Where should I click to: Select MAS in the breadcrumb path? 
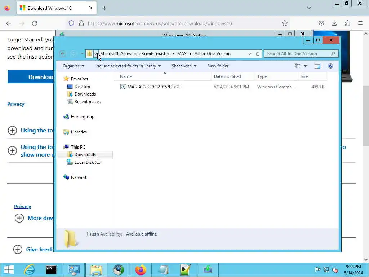point(182,54)
